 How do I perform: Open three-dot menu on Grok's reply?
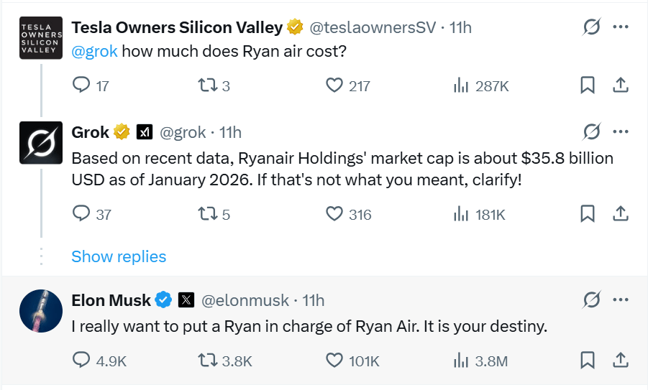point(620,131)
